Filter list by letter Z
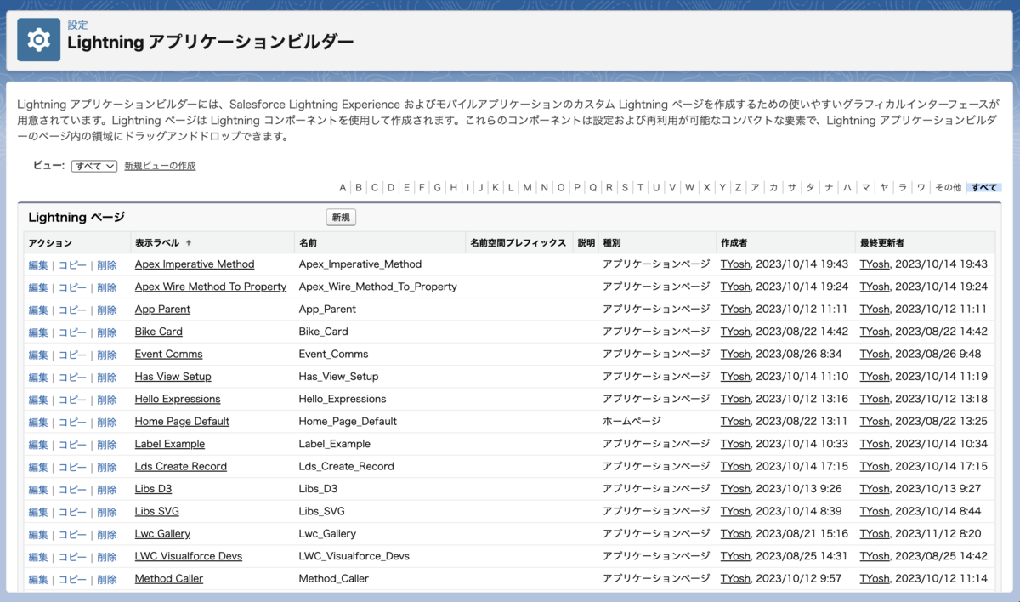1020x602 pixels. (x=738, y=187)
